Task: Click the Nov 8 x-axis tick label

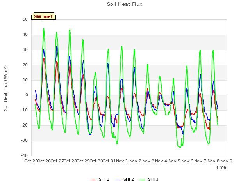Action: 213,161
